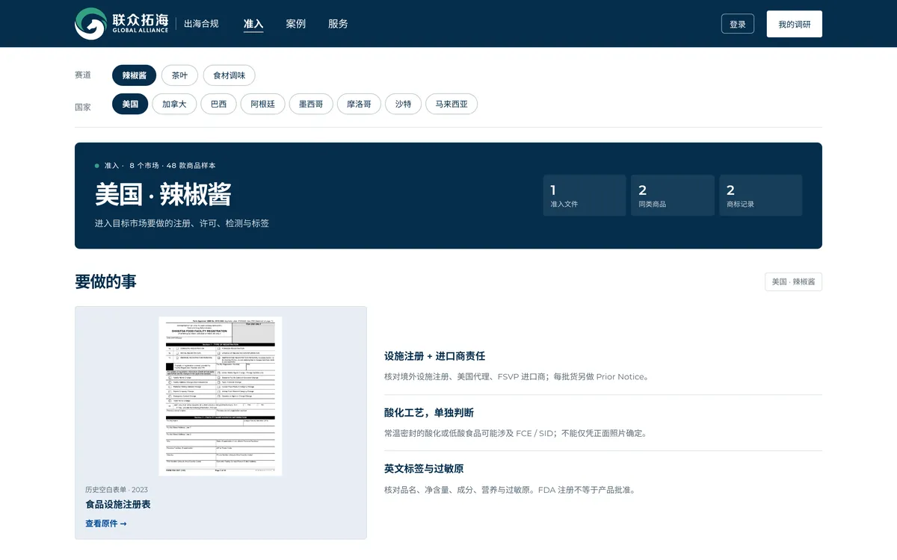Select 摩洛哥 country chip
The image size is (897, 560).
coord(359,104)
